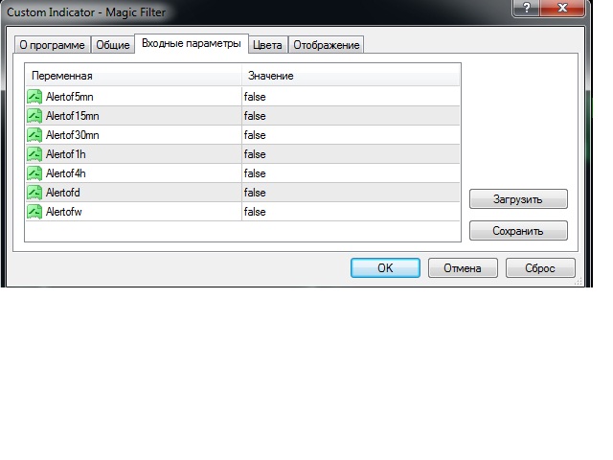Select the Alertof1h variable name
The image size is (613, 460).
click(x=66, y=154)
